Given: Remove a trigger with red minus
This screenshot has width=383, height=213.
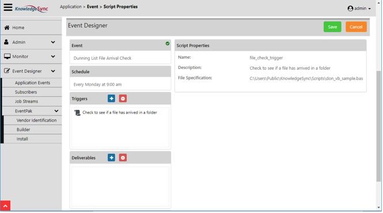Looking at the screenshot, I should pyautogui.click(x=123, y=98).
